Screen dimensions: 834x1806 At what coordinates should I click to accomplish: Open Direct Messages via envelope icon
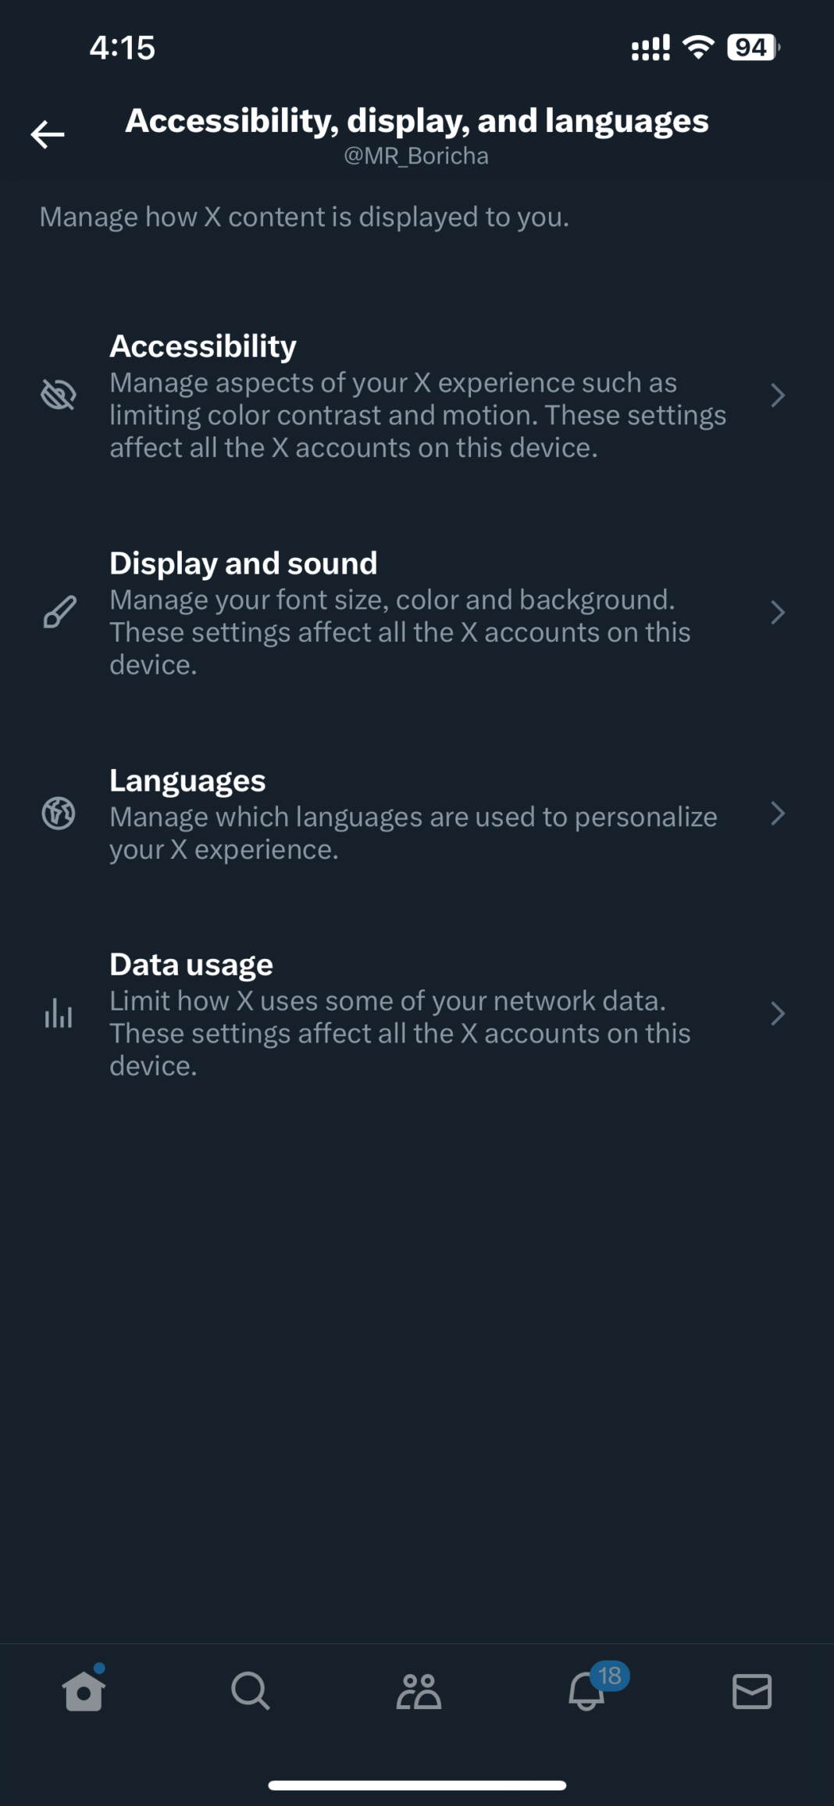click(x=750, y=1693)
